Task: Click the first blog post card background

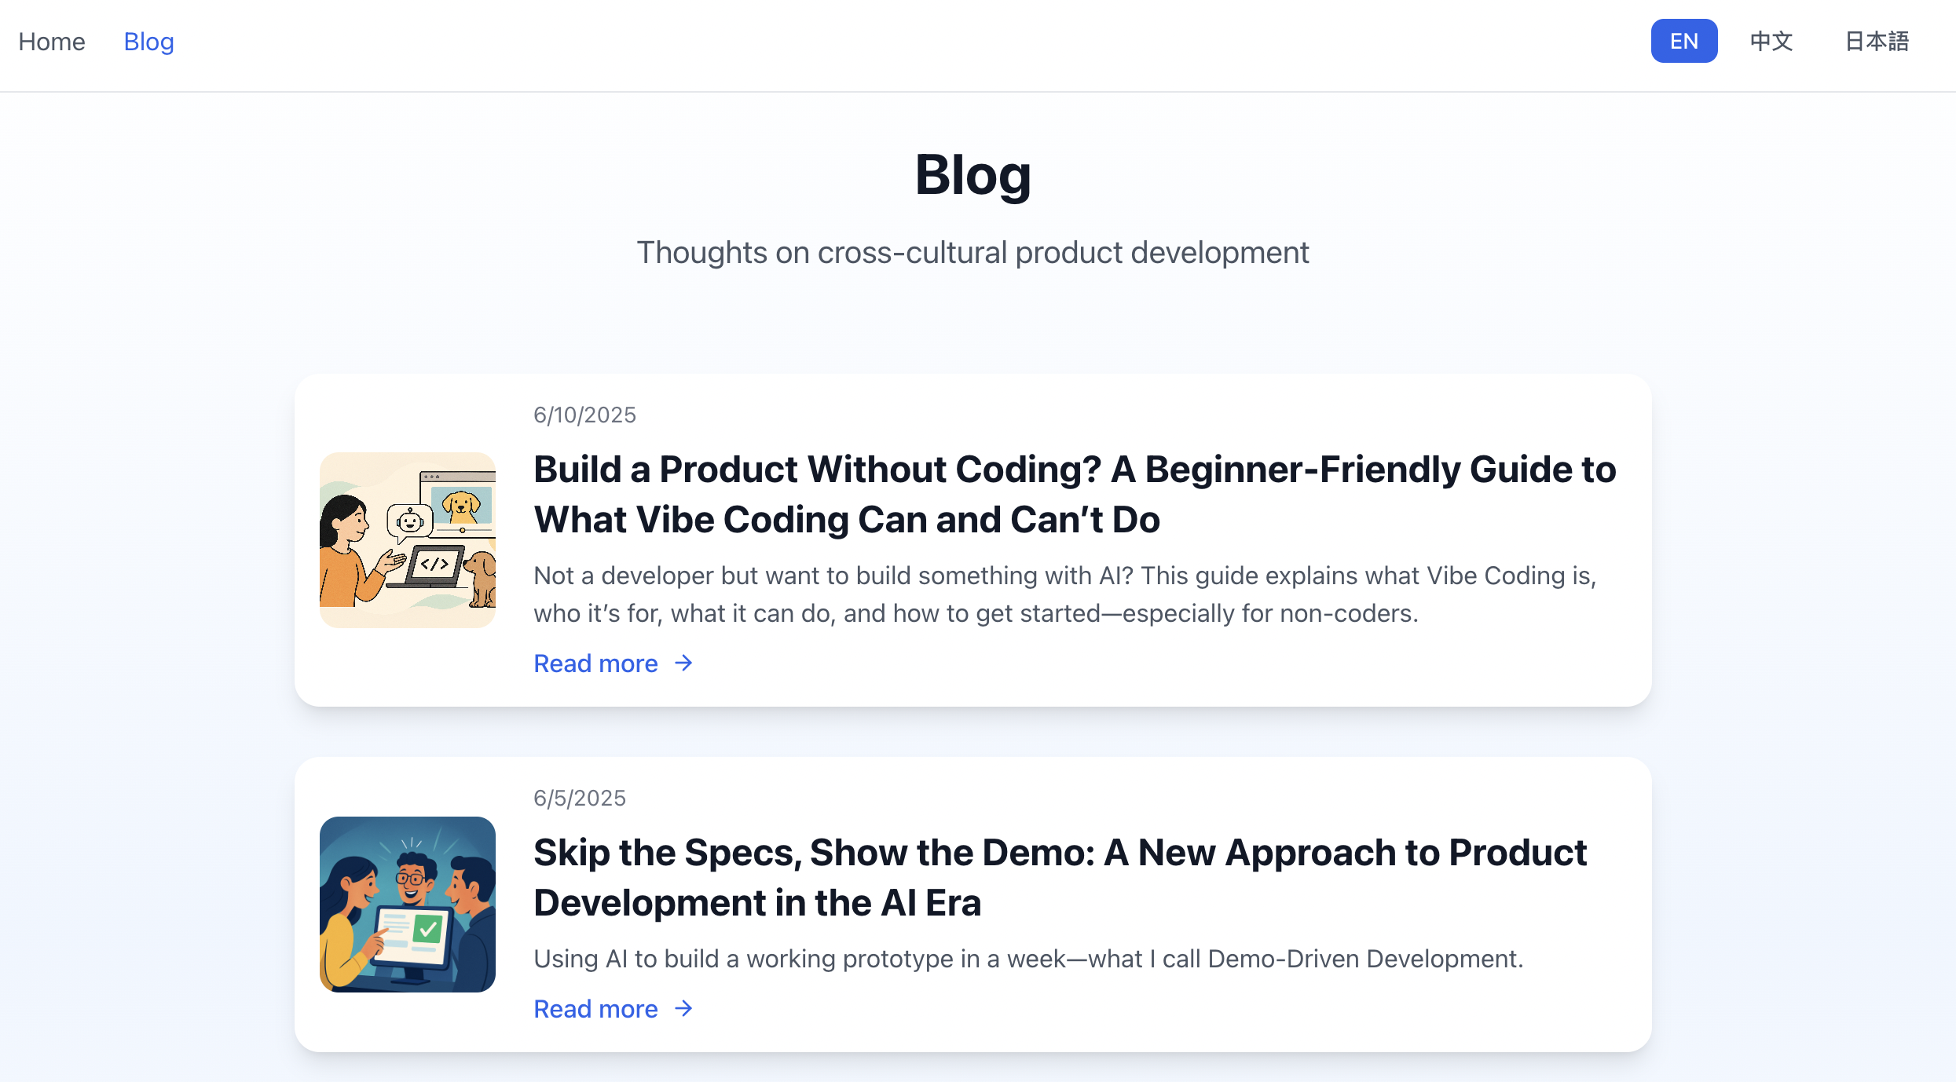Action: point(973,540)
